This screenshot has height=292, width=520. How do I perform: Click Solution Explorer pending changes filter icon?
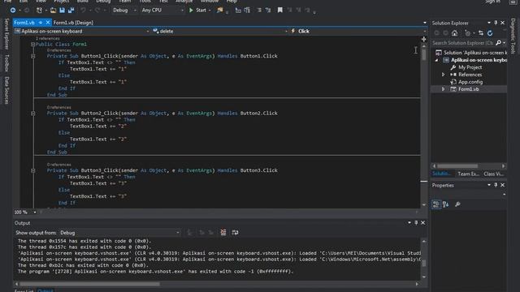tap(468, 33)
